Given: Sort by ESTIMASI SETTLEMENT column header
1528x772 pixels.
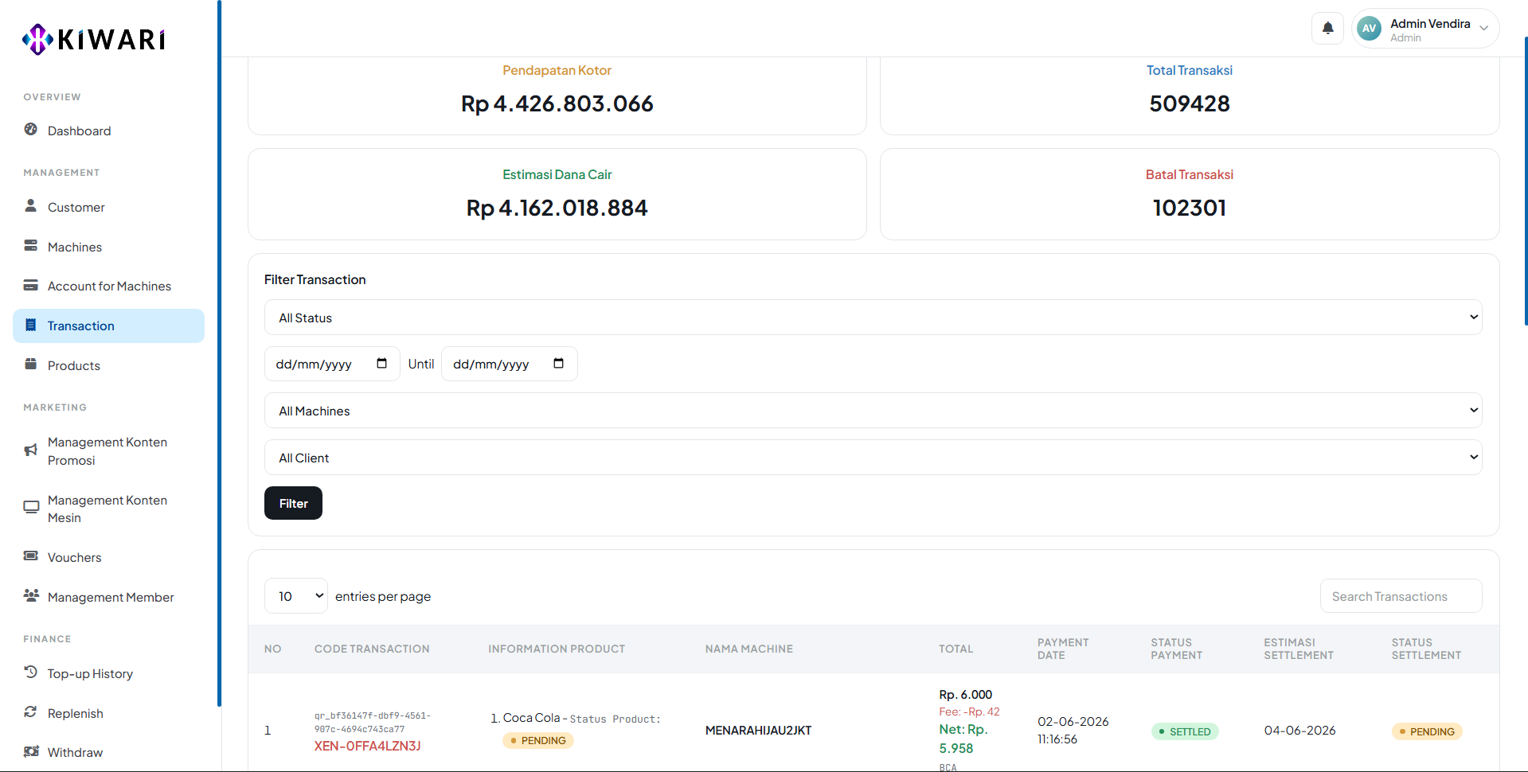Looking at the screenshot, I should coord(1298,649).
